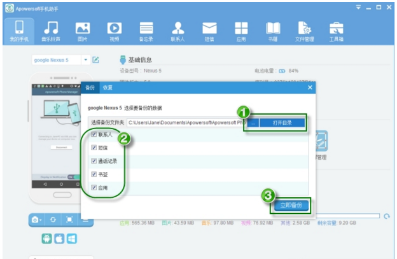Open the 应用 apps section
The width and height of the screenshot is (397, 259).
(241, 31)
